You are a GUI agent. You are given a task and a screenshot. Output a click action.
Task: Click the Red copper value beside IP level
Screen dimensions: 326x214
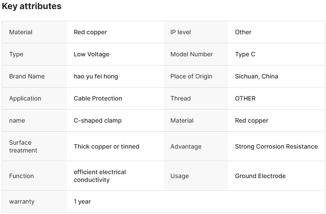point(90,32)
